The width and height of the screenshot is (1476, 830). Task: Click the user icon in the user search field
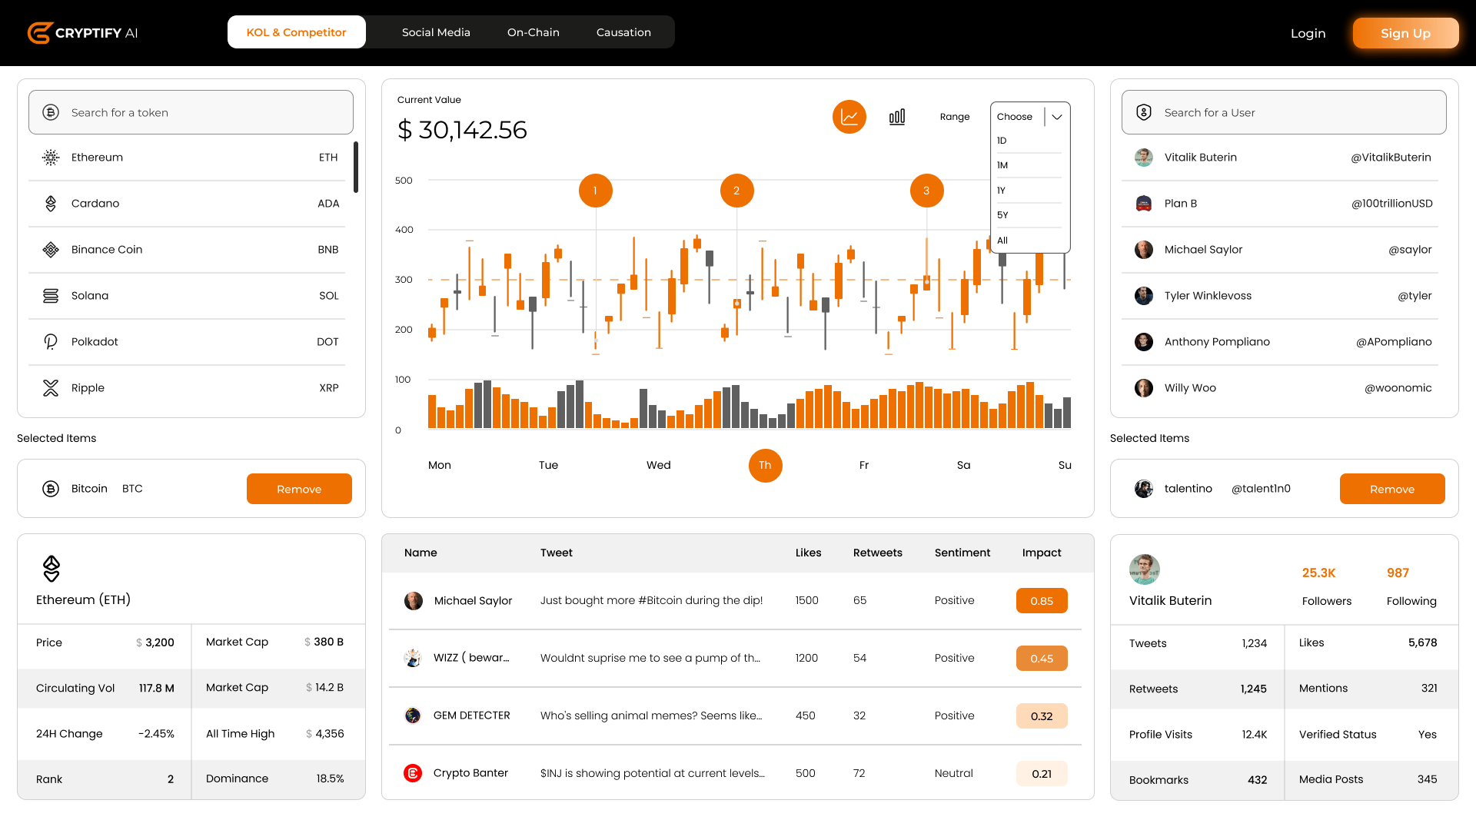click(x=1143, y=111)
